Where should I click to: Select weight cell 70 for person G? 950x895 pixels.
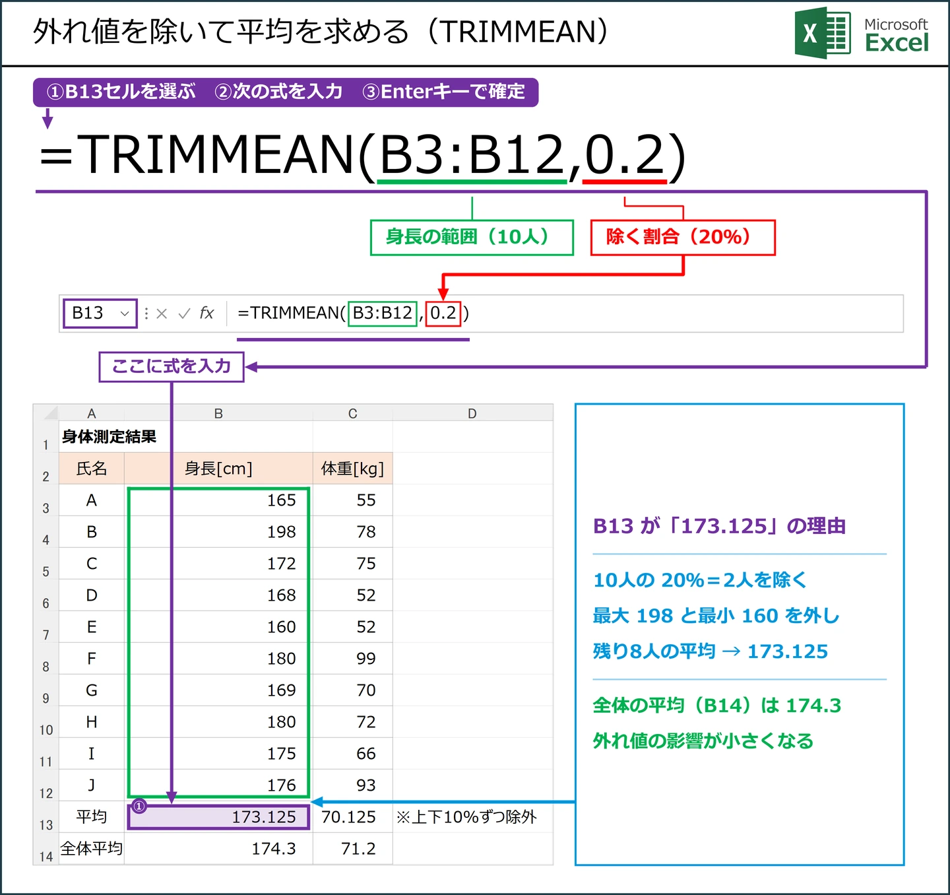click(x=353, y=690)
